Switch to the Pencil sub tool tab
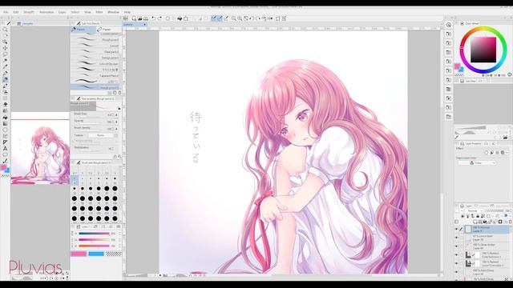The image size is (513, 288). (83, 30)
